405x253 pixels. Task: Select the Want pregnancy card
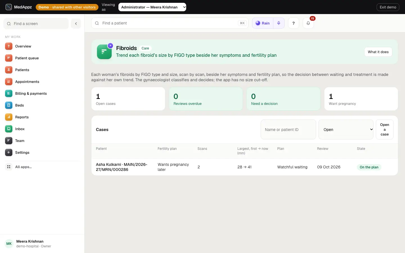361,99
